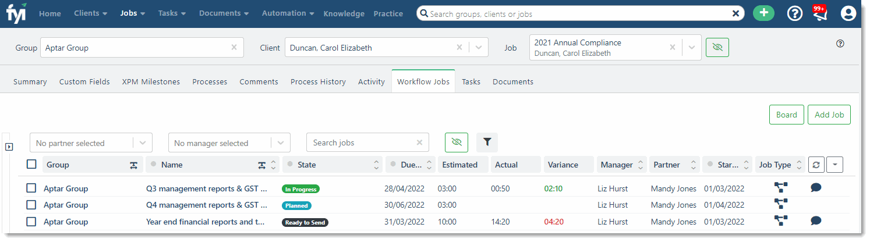Open comment bubble for Q3 management reports row
The width and height of the screenshot is (870, 242).
coord(816,187)
